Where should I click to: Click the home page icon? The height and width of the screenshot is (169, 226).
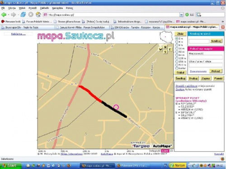coord(38,14)
